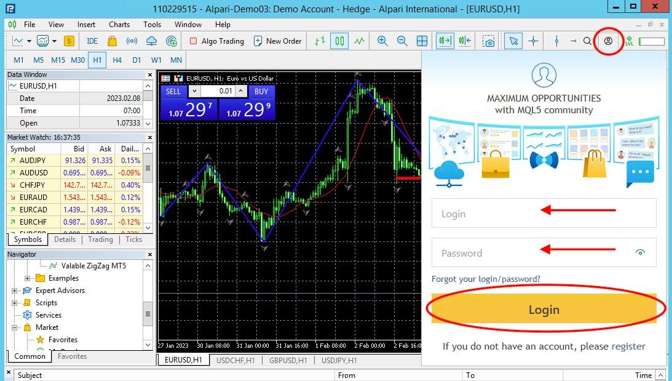The width and height of the screenshot is (672, 381).
Task: Open the MQL5 account profile icon
Action: (x=608, y=41)
